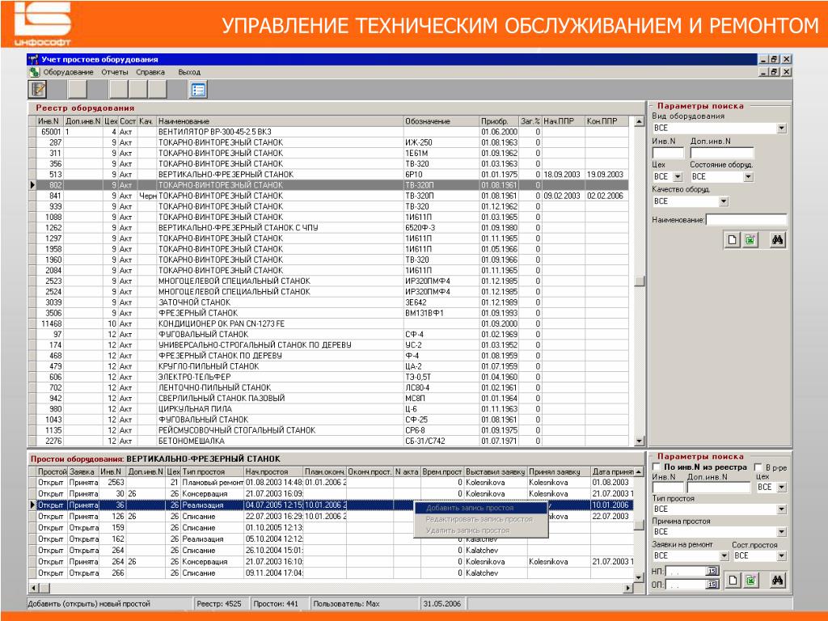Viewport: 828px width, 621px height.
Task: Click binoculars search icon in equipment registry parameters
Action: click(x=777, y=239)
